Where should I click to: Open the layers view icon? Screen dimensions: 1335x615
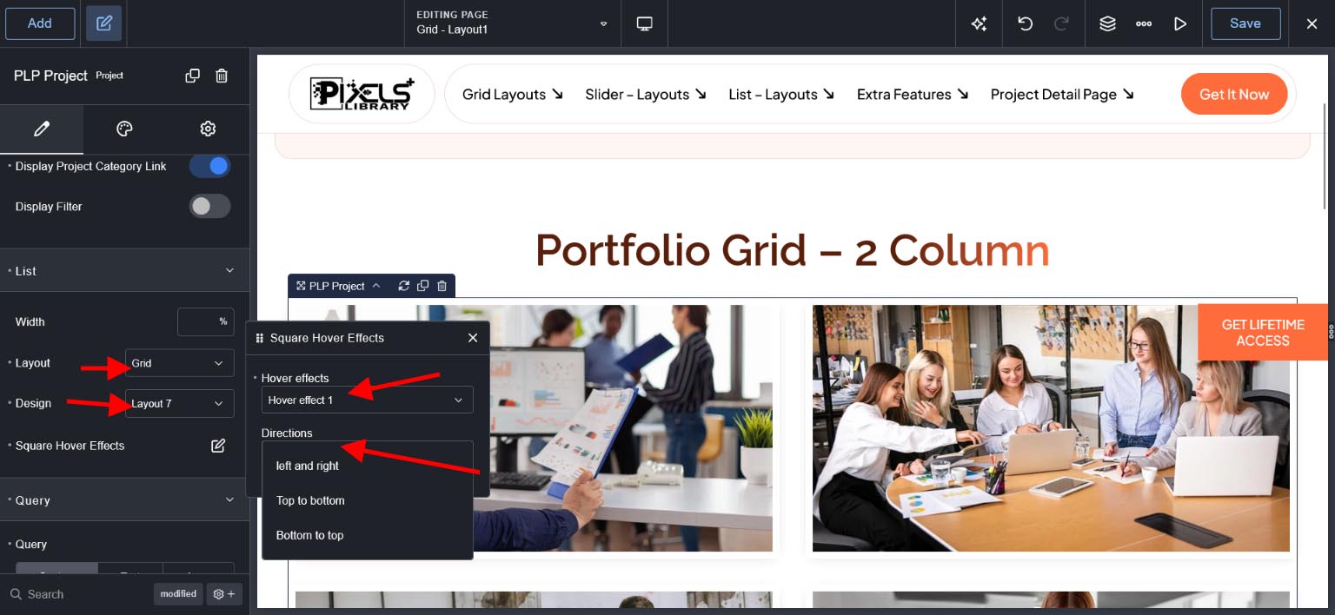pos(1107,23)
